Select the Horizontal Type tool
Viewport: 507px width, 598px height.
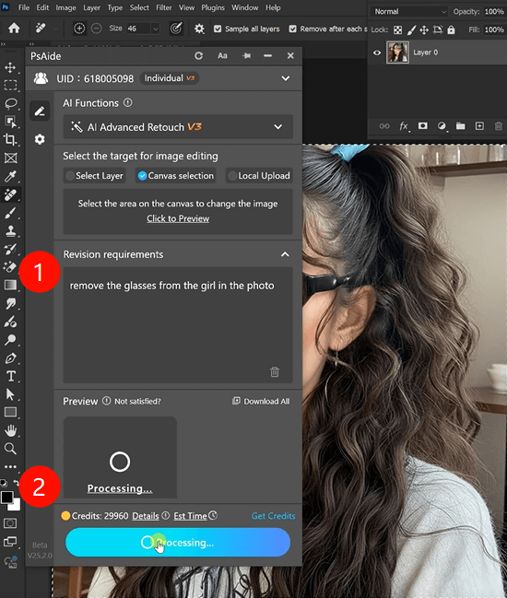tap(10, 377)
